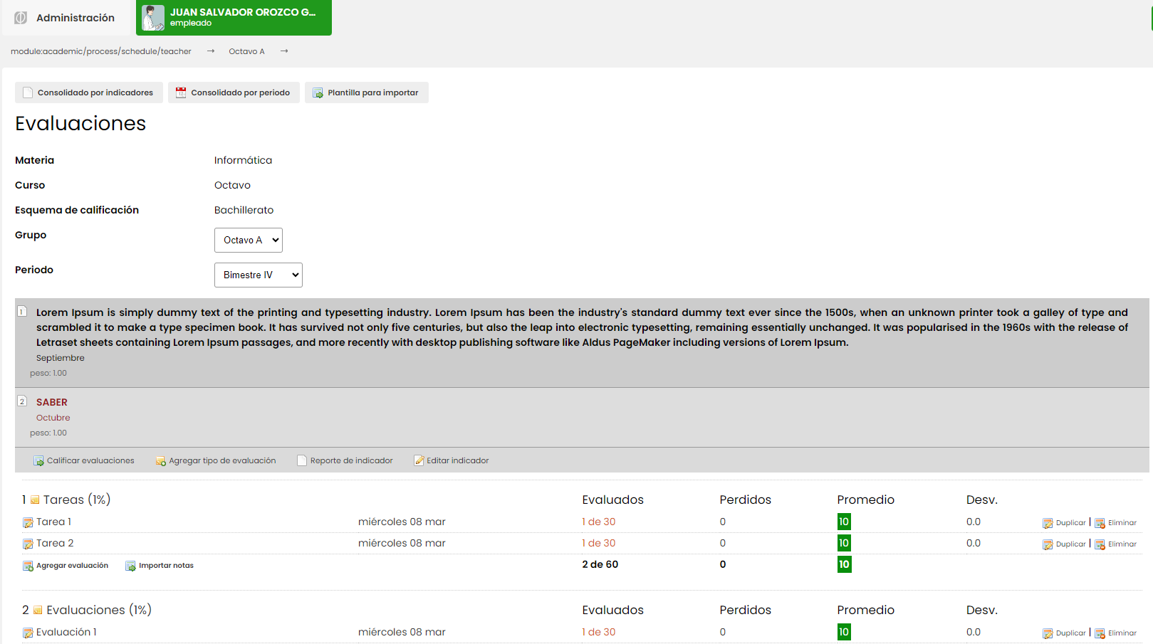Open the Evaluaciones (1%) category
Screen dimensions: 1153x644
tap(99, 610)
